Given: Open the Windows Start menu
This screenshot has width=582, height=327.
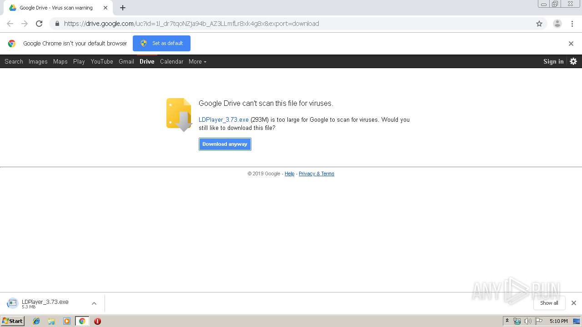Looking at the screenshot, I should pyautogui.click(x=13, y=321).
